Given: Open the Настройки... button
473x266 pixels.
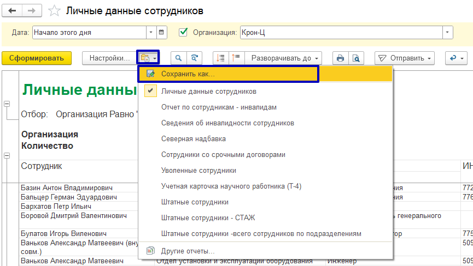Looking at the screenshot, I should [109, 58].
